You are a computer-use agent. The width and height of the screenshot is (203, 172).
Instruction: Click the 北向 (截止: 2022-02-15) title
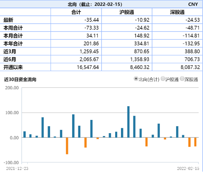[95, 4]
